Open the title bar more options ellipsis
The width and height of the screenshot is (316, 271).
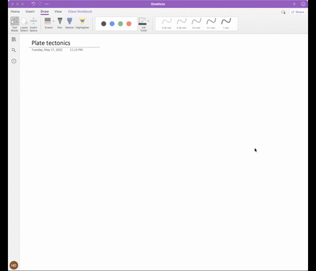click(47, 4)
